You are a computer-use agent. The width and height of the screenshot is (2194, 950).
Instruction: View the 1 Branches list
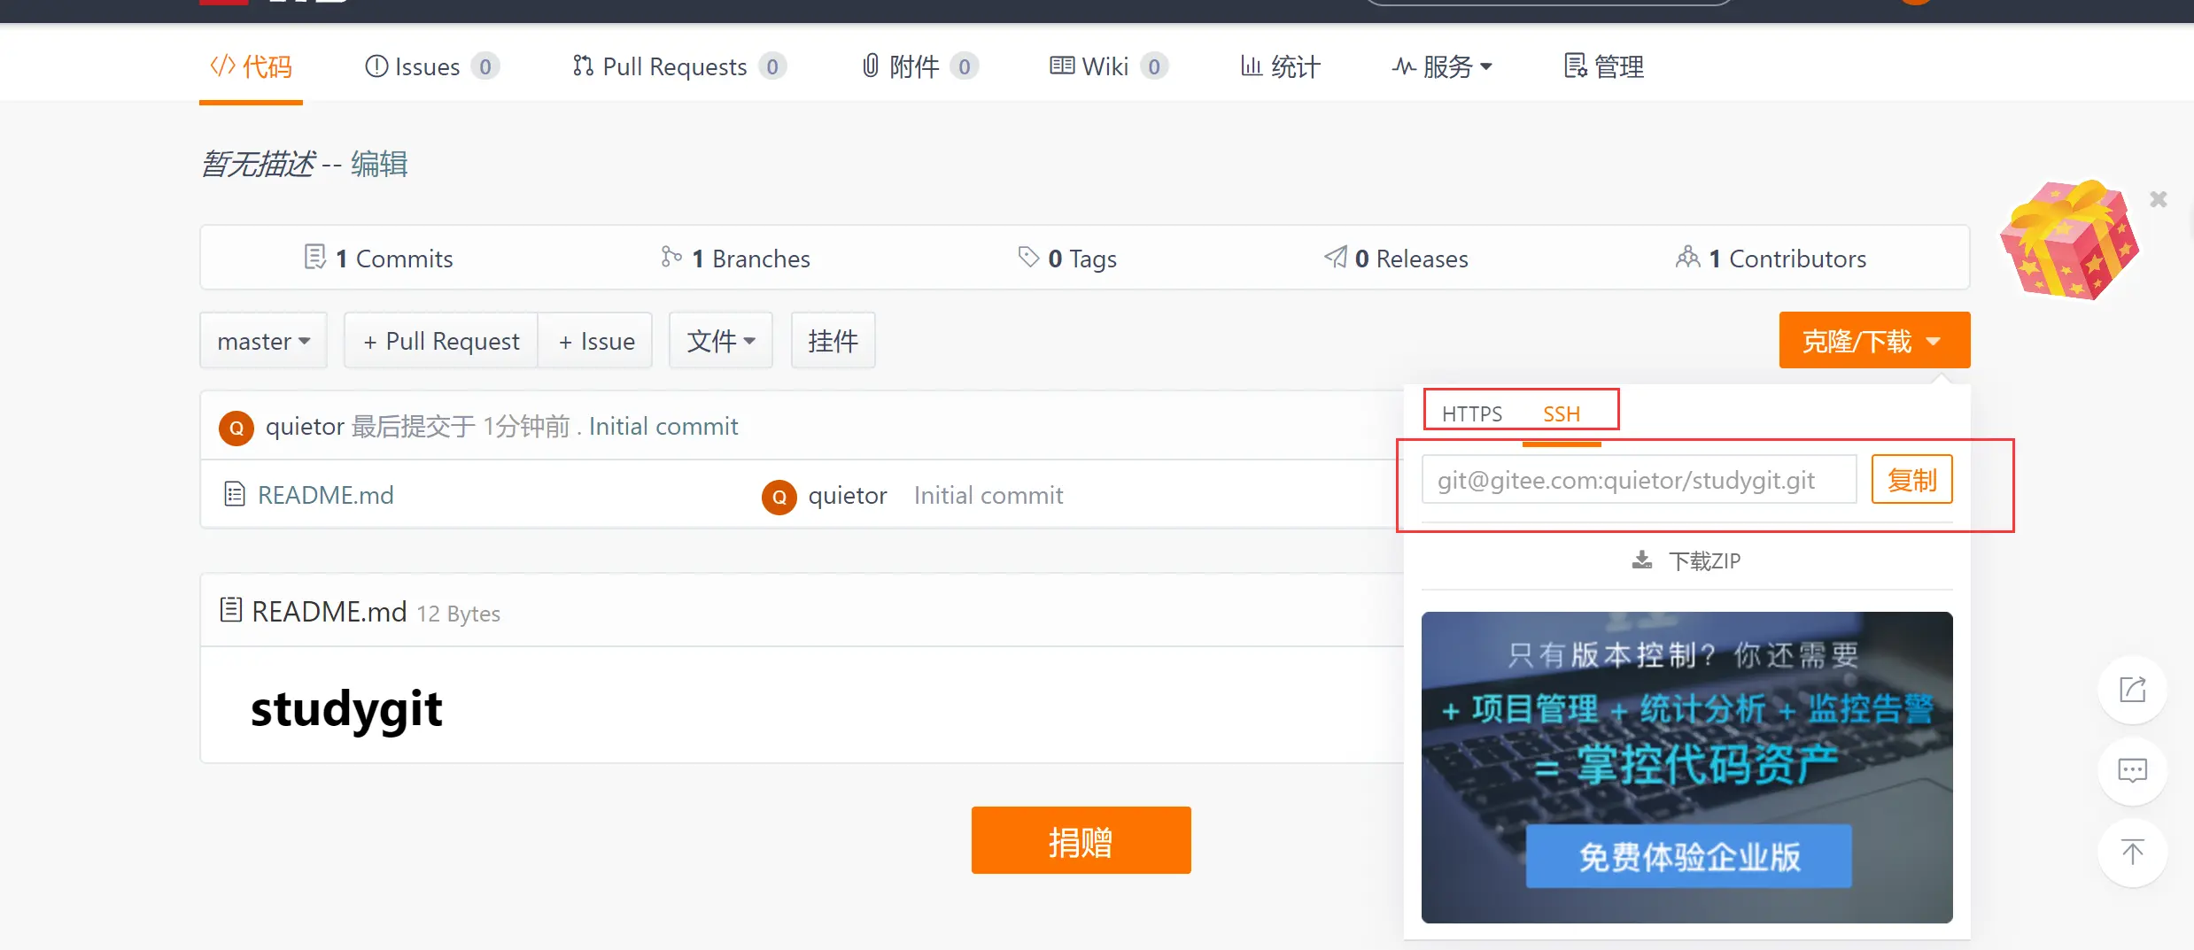pos(735,259)
